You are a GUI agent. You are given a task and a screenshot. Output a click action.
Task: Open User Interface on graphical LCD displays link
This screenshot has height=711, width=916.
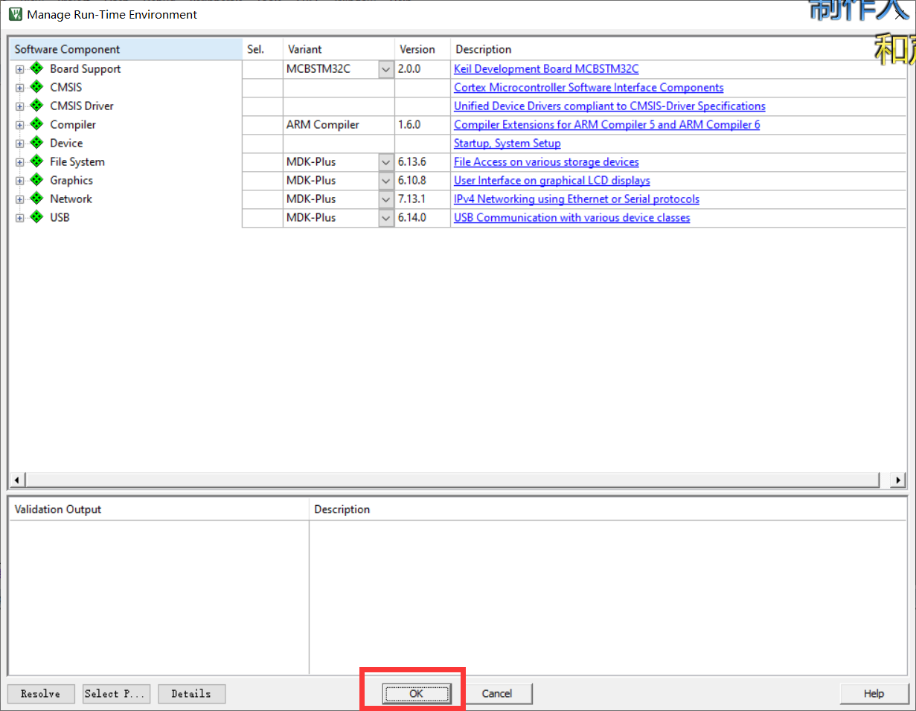(x=552, y=180)
